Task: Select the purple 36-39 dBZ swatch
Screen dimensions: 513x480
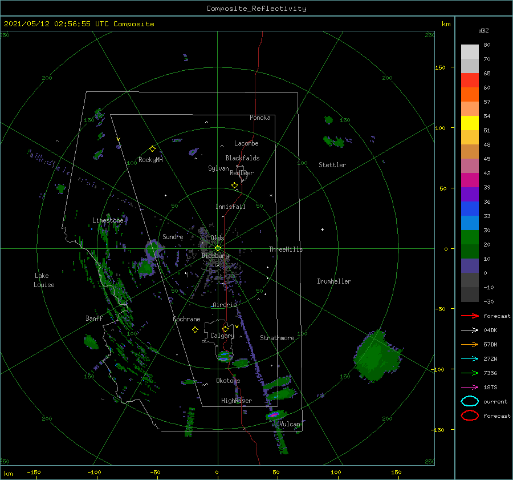Action: pyautogui.click(x=470, y=194)
